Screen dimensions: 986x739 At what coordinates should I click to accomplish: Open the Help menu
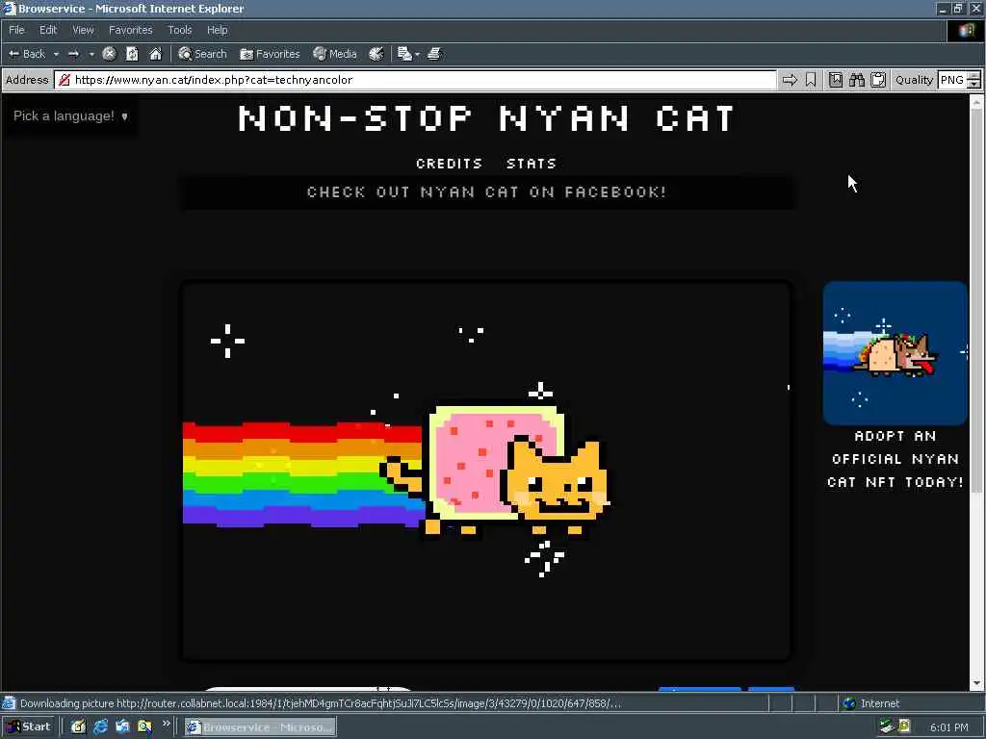click(217, 30)
